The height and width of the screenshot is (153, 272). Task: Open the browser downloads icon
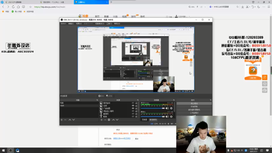click(x=243, y=7)
